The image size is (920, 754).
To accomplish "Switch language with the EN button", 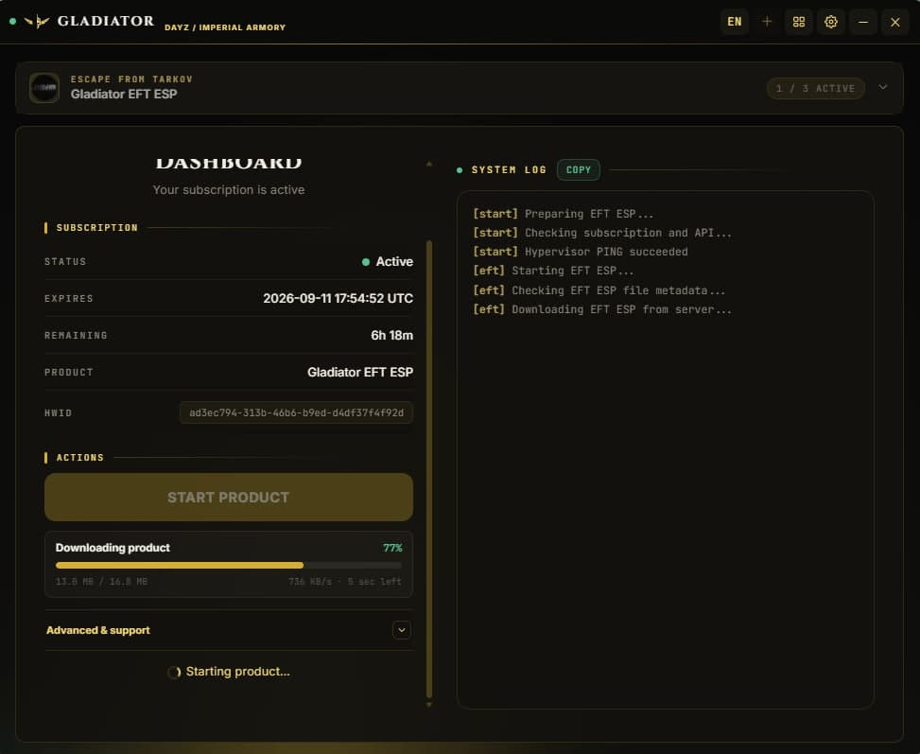I will pyautogui.click(x=734, y=22).
